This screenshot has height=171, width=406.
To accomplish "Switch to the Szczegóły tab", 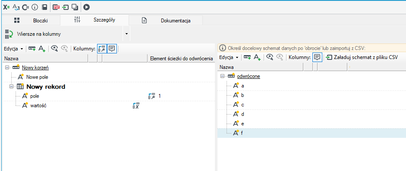I will (94, 20).
